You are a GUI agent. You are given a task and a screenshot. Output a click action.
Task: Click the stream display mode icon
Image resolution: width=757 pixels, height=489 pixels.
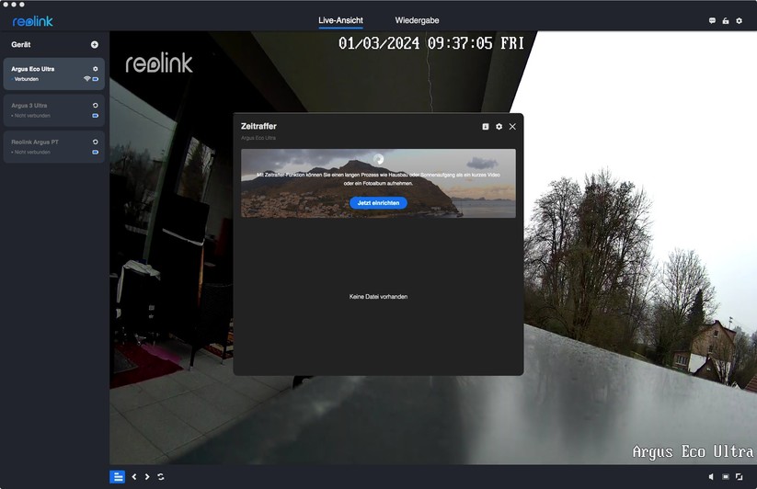pos(725,476)
